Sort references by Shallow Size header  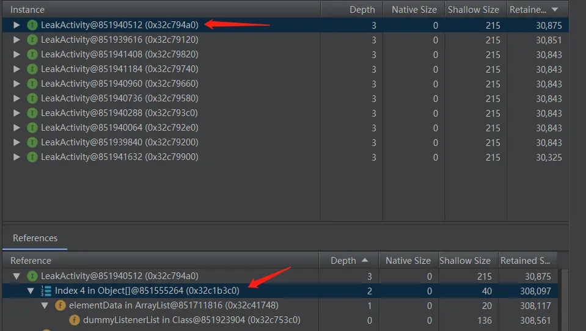coord(468,260)
